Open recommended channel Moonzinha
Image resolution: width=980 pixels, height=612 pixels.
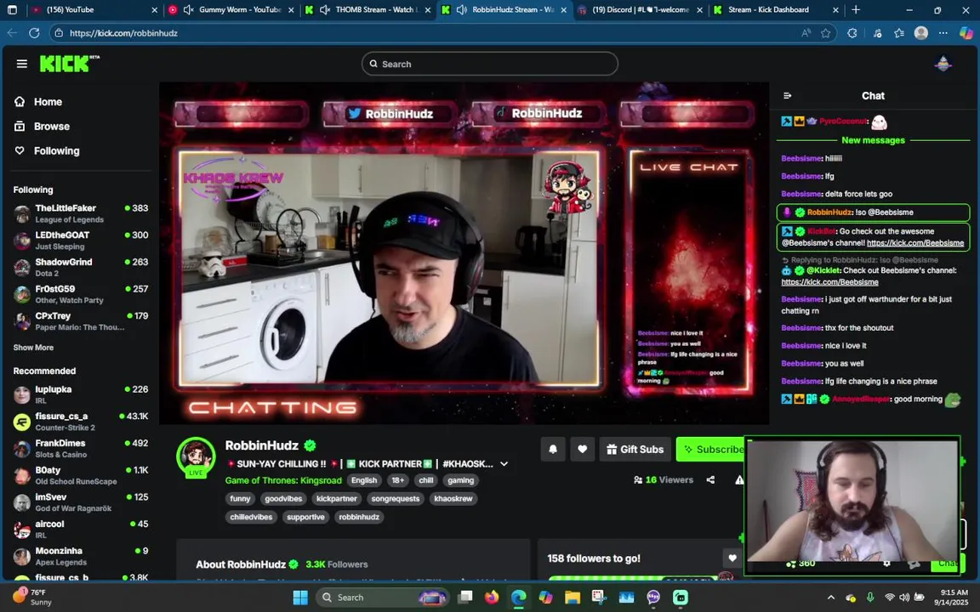[x=81, y=556]
